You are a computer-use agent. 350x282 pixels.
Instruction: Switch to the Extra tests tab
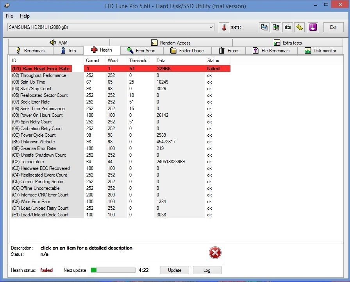288,43
